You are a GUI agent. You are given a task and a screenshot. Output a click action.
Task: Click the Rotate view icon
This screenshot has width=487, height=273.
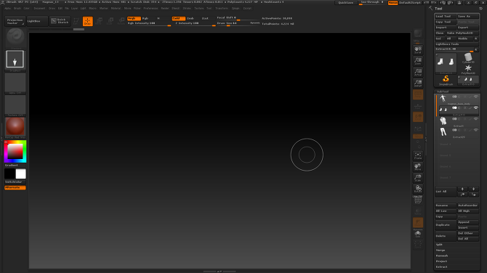tap(418, 189)
